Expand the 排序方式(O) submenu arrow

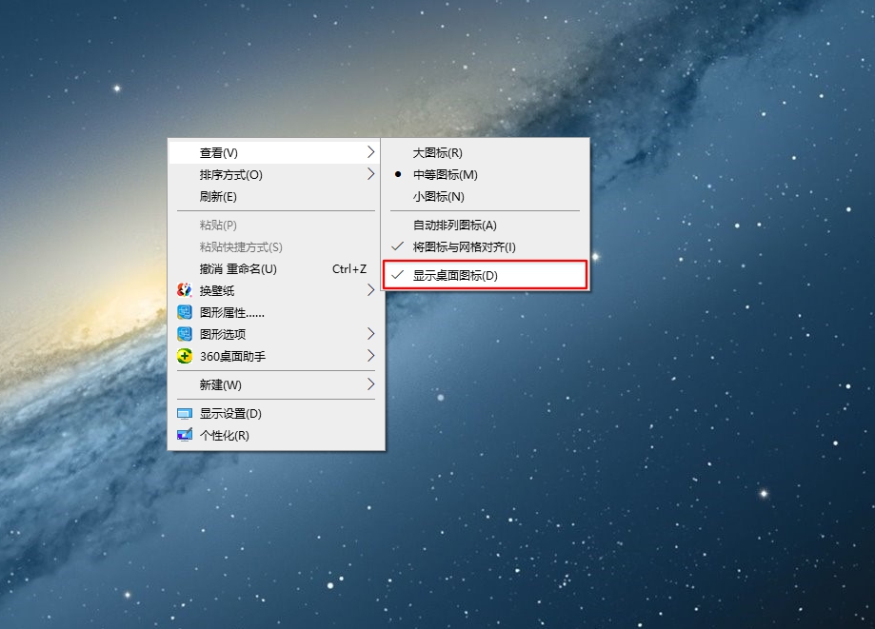[x=370, y=174]
